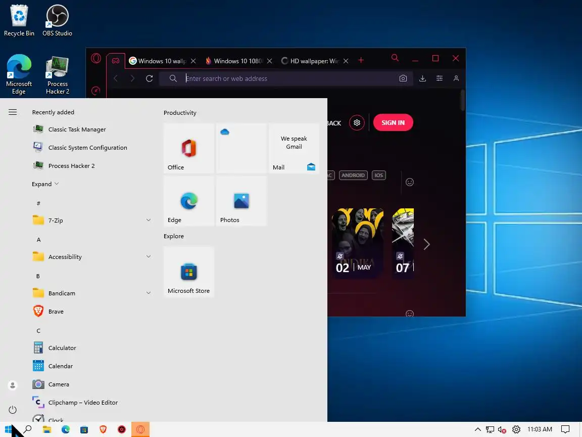The width and height of the screenshot is (582, 437).
Task: Launch OBS Studio desktop shortcut
Action: pos(57,21)
